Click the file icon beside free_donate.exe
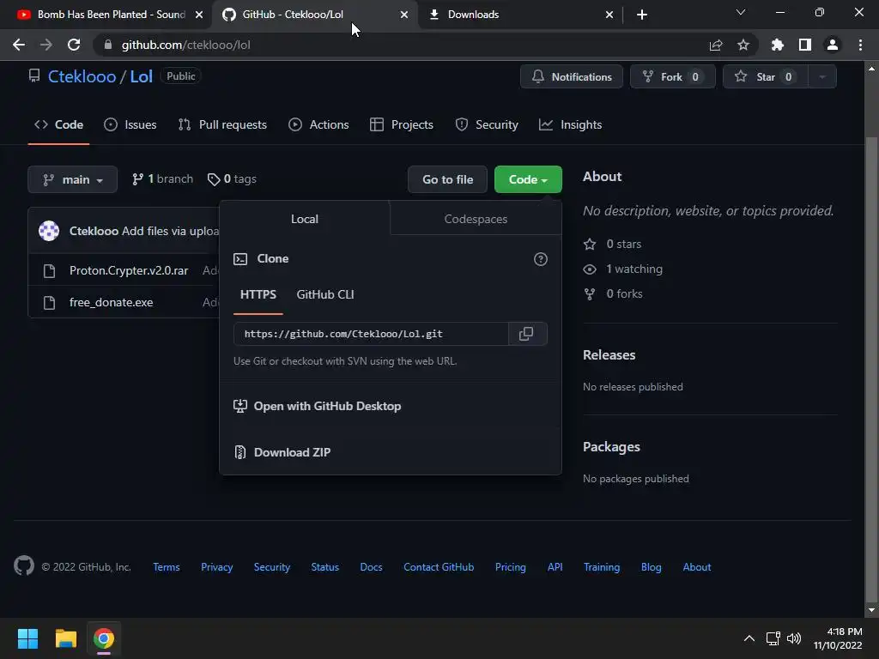 49,303
